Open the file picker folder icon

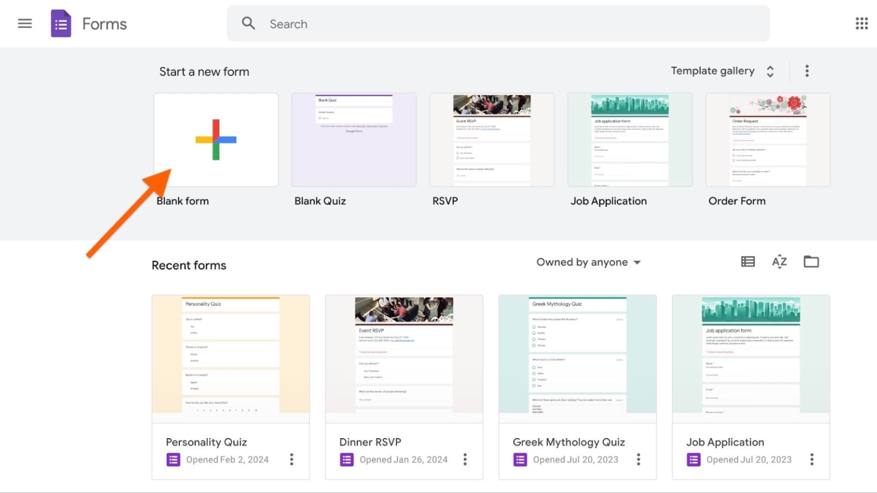[x=811, y=262]
